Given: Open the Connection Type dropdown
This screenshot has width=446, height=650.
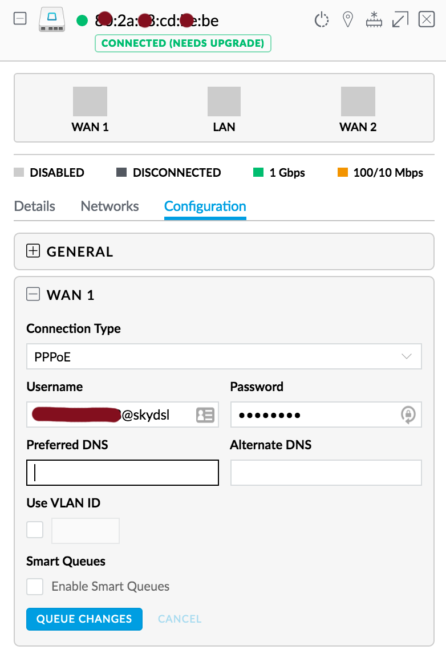Looking at the screenshot, I should (224, 357).
